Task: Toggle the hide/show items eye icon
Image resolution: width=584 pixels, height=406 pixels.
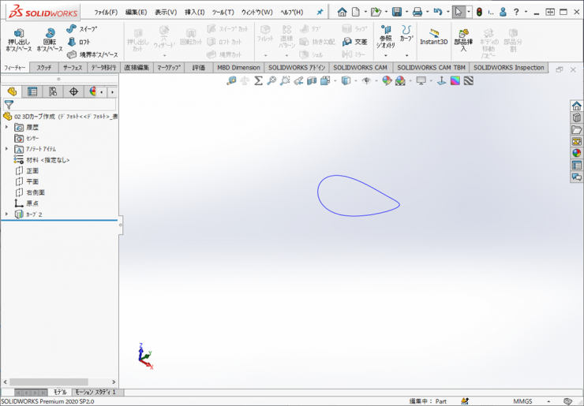Action: [x=366, y=80]
